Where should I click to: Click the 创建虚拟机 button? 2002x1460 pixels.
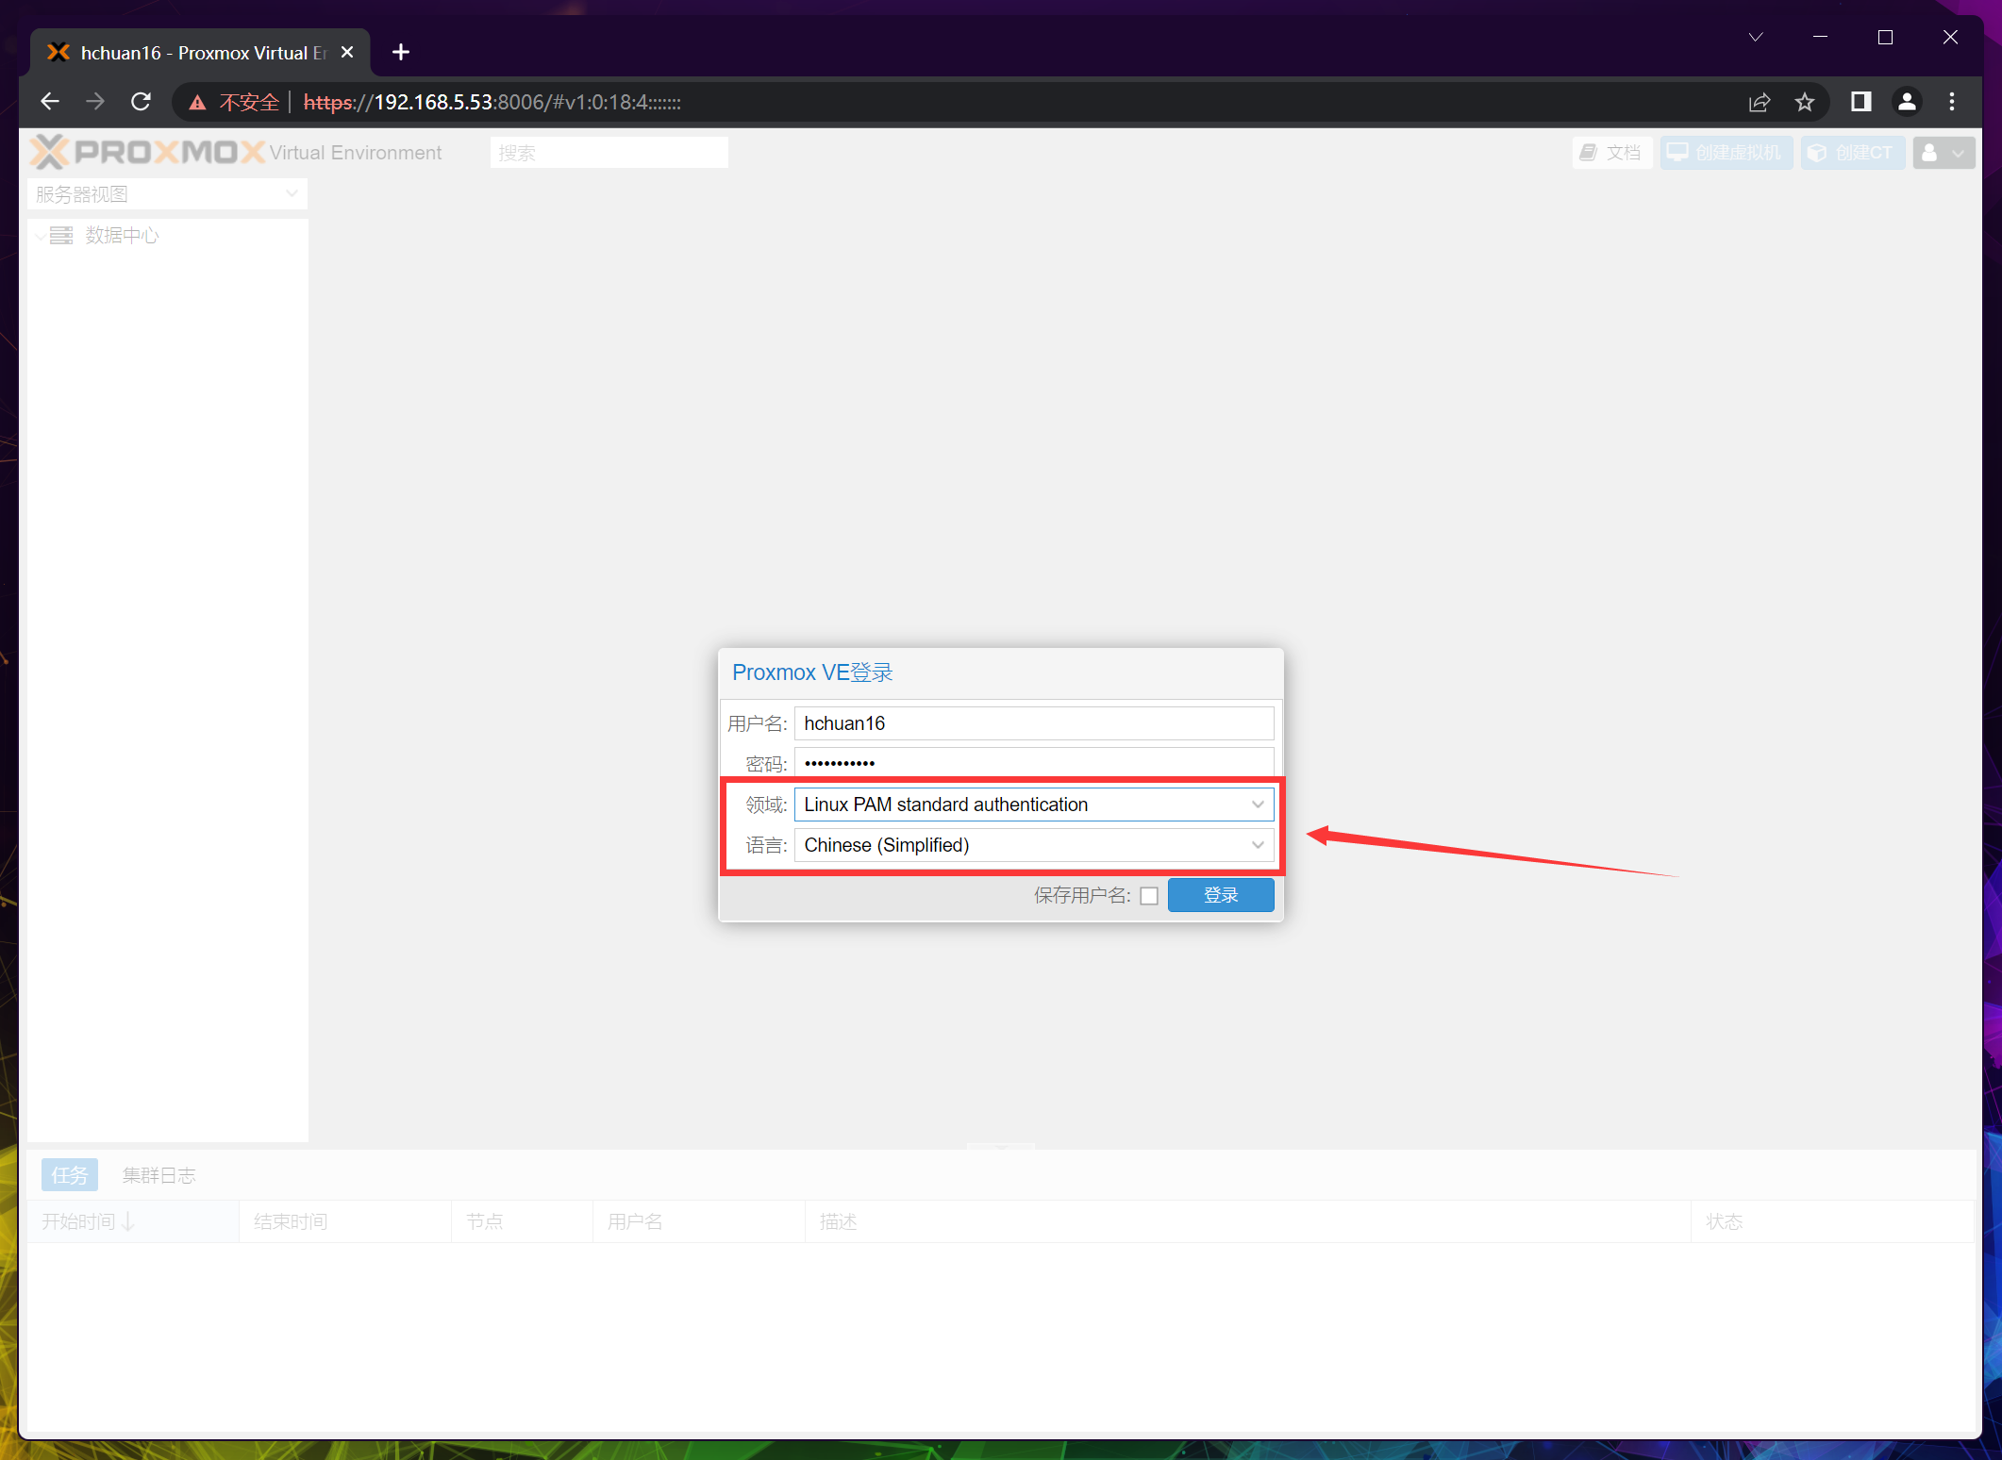point(1726,153)
